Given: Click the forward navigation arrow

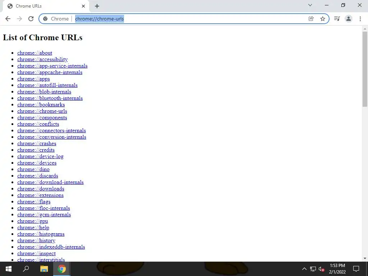Looking at the screenshot, I should (19, 19).
